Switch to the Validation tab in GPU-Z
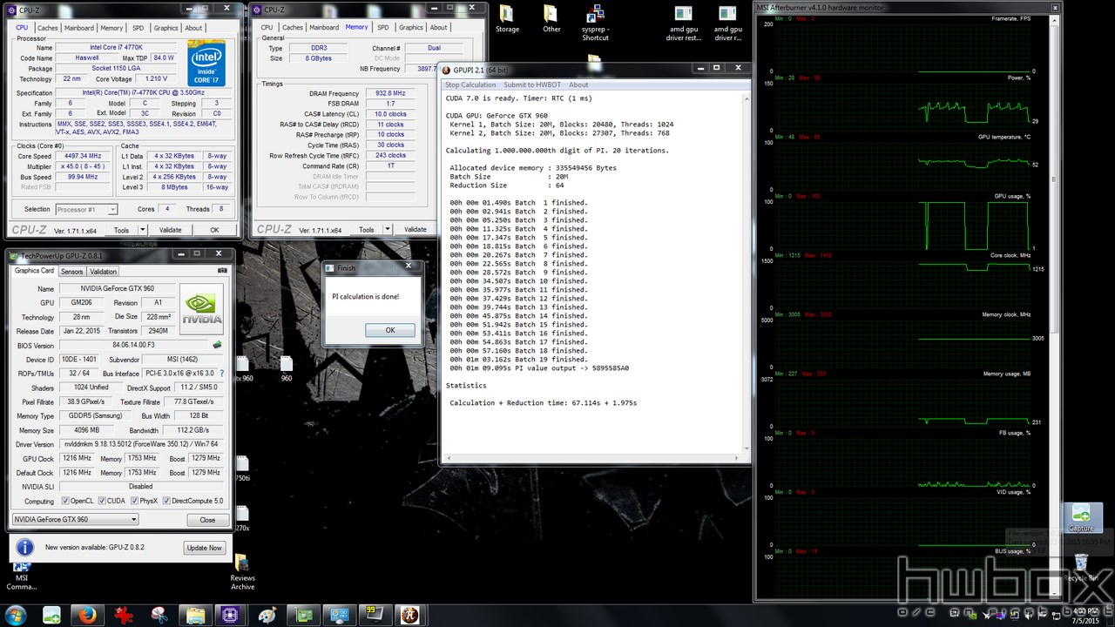Screen dimensions: 1115x627 click(x=103, y=272)
